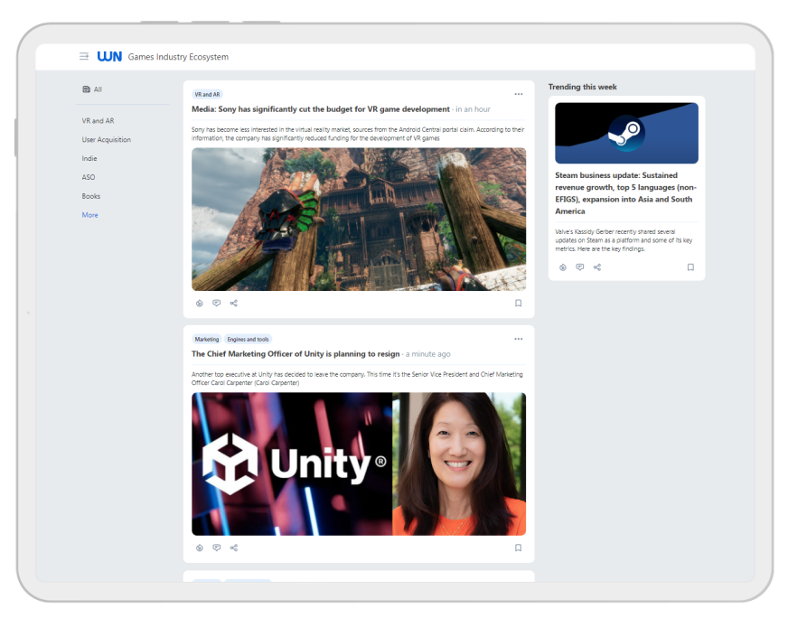Open the Sony VR budget article title

(321, 109)
